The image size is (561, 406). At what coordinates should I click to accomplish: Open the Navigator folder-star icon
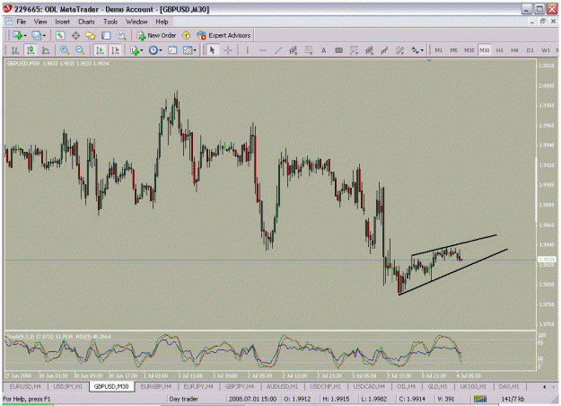click(91, 35)
